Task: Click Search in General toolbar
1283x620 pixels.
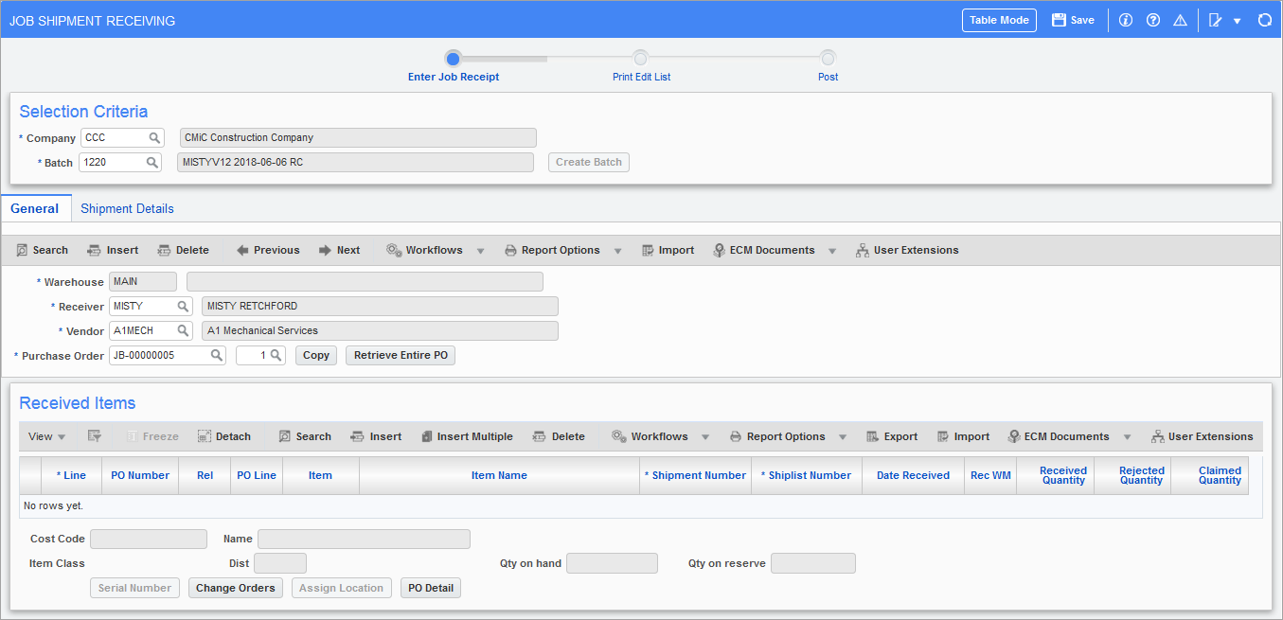Action: (x=43, y=250)
